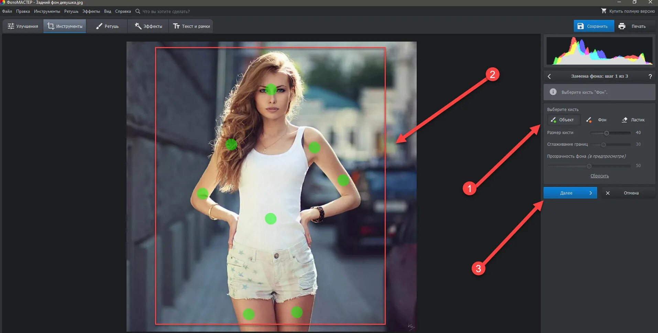Click the 'Выберите кисть "Фон".' hint text
This screenshot has height=333, width=658.
584,92
